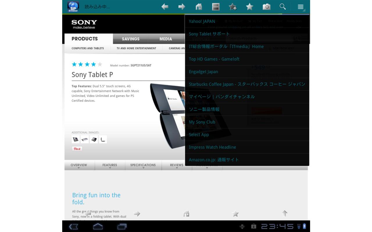Open the Yahoo! JAPAN bookmark
This screenshot has height=232, width=372.
pyautogui.click(x=247, y=21)
